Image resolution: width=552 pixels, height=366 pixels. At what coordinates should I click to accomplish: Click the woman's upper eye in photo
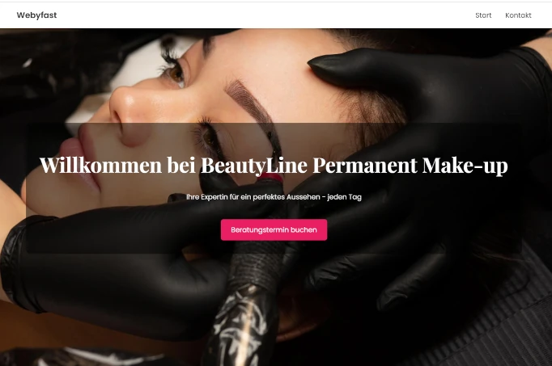[x=174, y=72]
